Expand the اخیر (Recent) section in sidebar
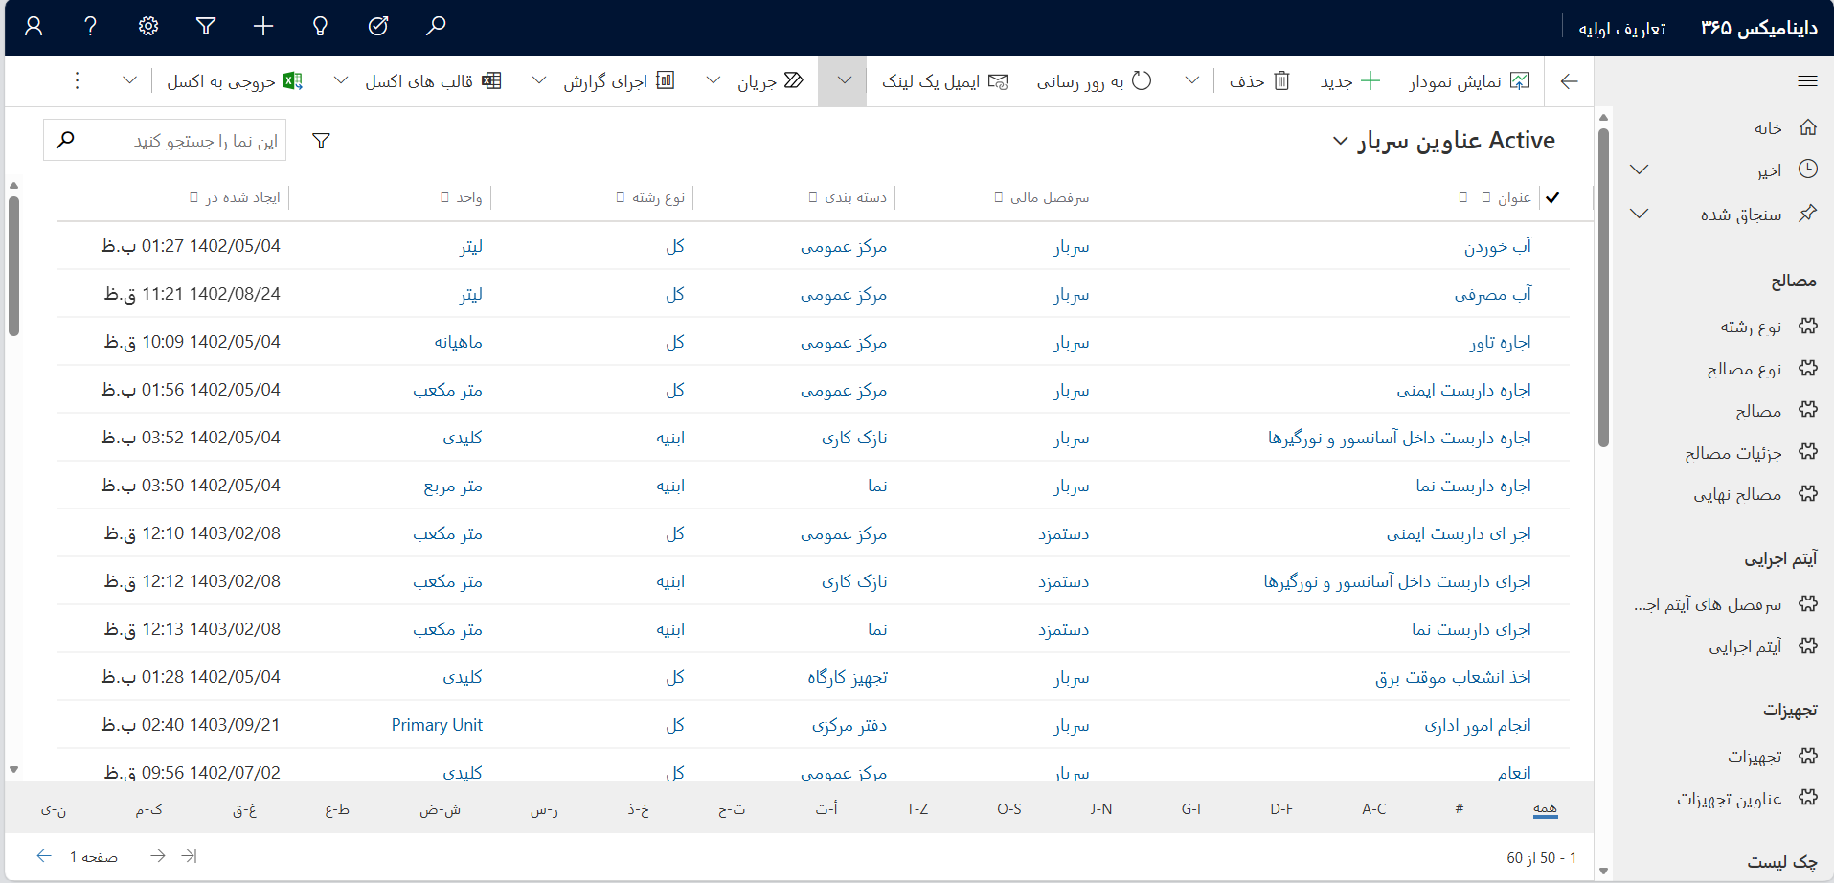 point(1639,170)
